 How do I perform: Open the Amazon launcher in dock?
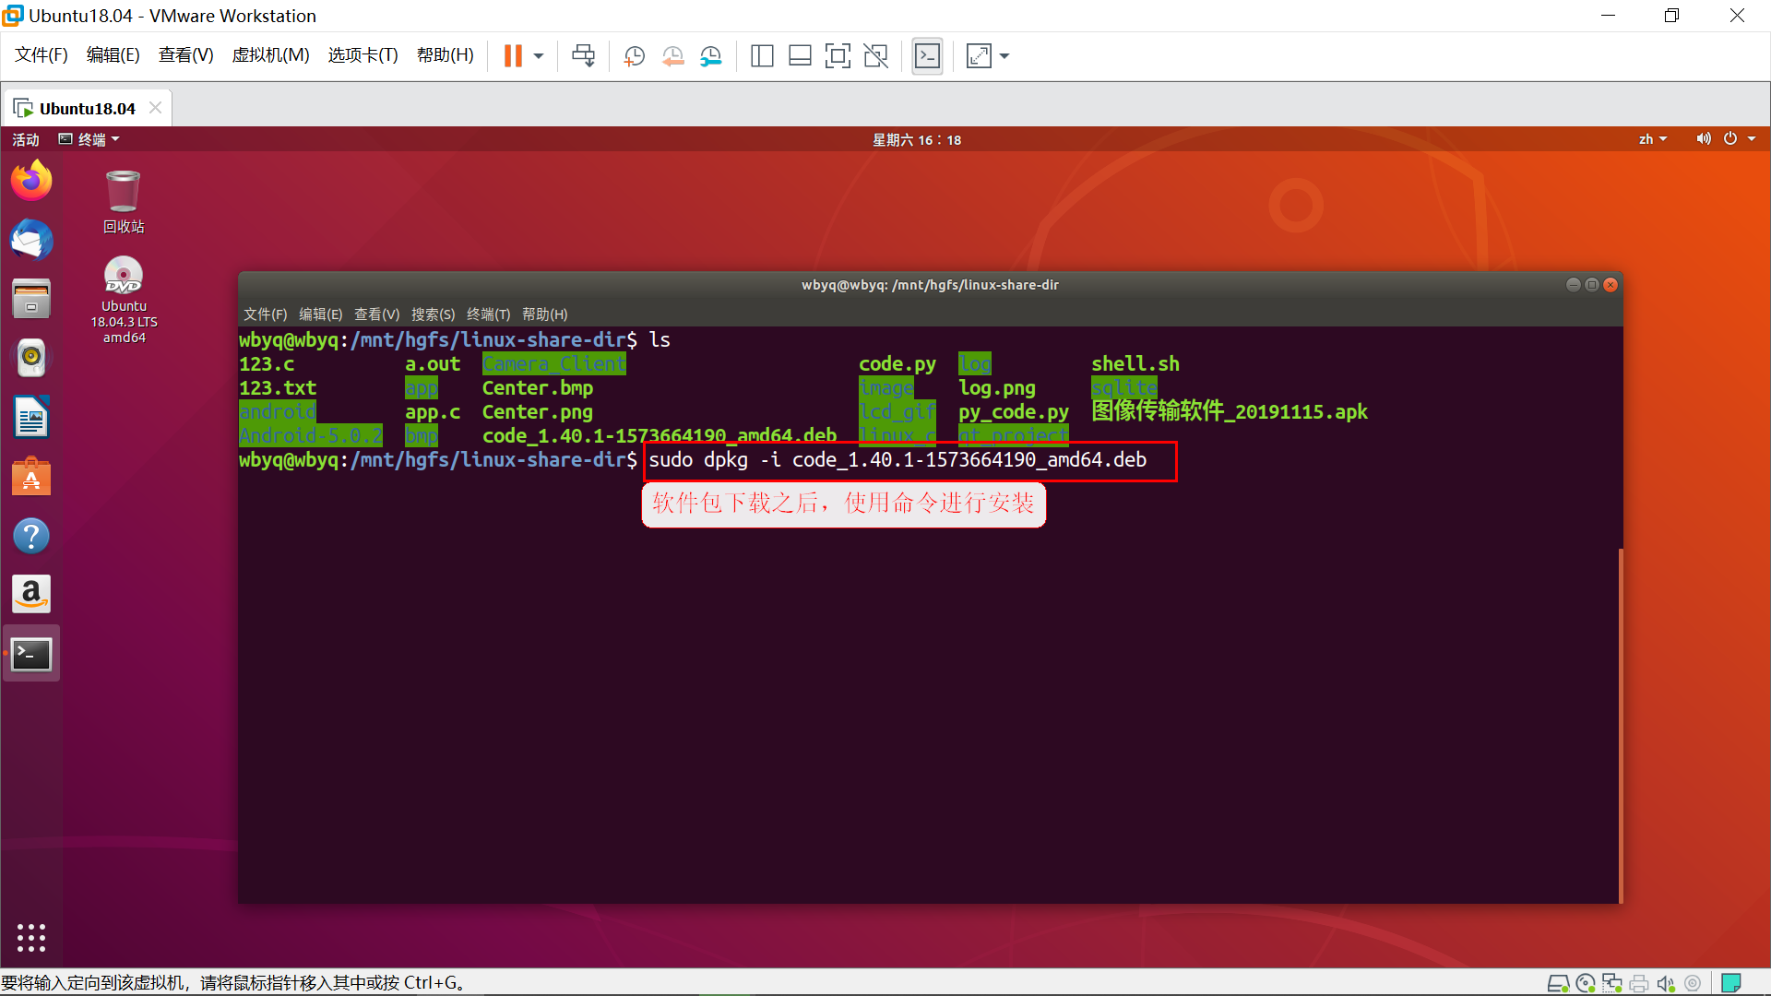pyautogui.click(x=31, y=595)
